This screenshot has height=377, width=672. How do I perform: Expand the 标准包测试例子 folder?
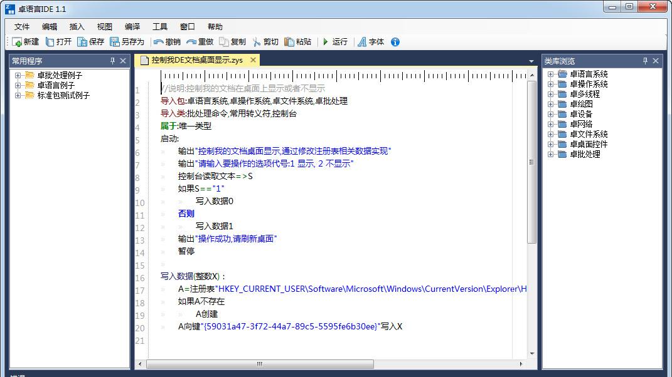pyautogui.click(x=18, y=95)
